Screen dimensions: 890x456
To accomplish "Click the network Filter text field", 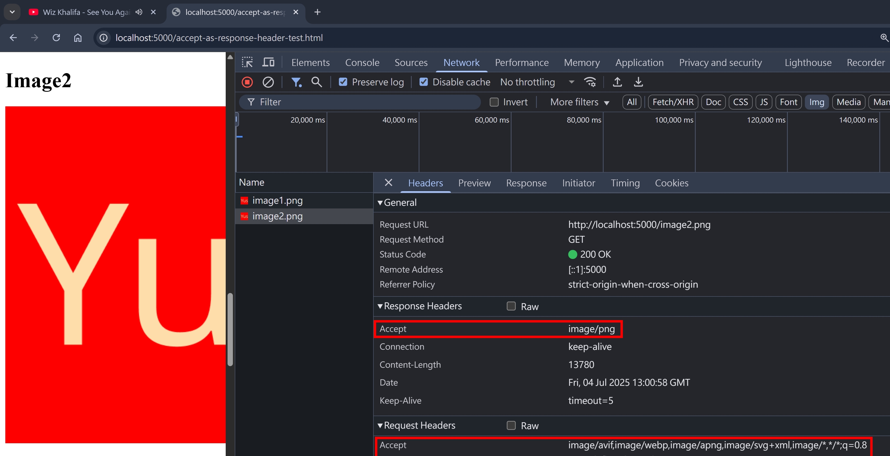I will 360,102.
